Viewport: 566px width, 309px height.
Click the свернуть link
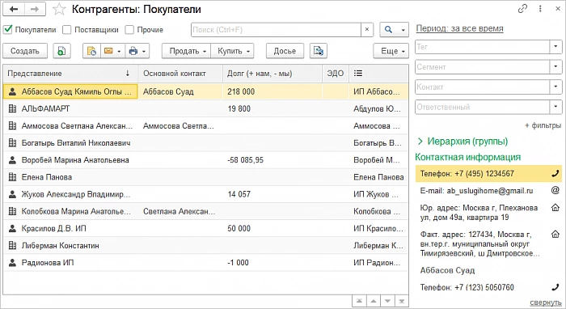546,303
